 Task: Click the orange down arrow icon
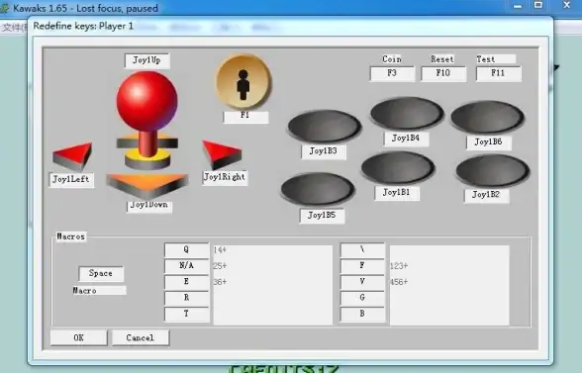(x=147, y=185)
